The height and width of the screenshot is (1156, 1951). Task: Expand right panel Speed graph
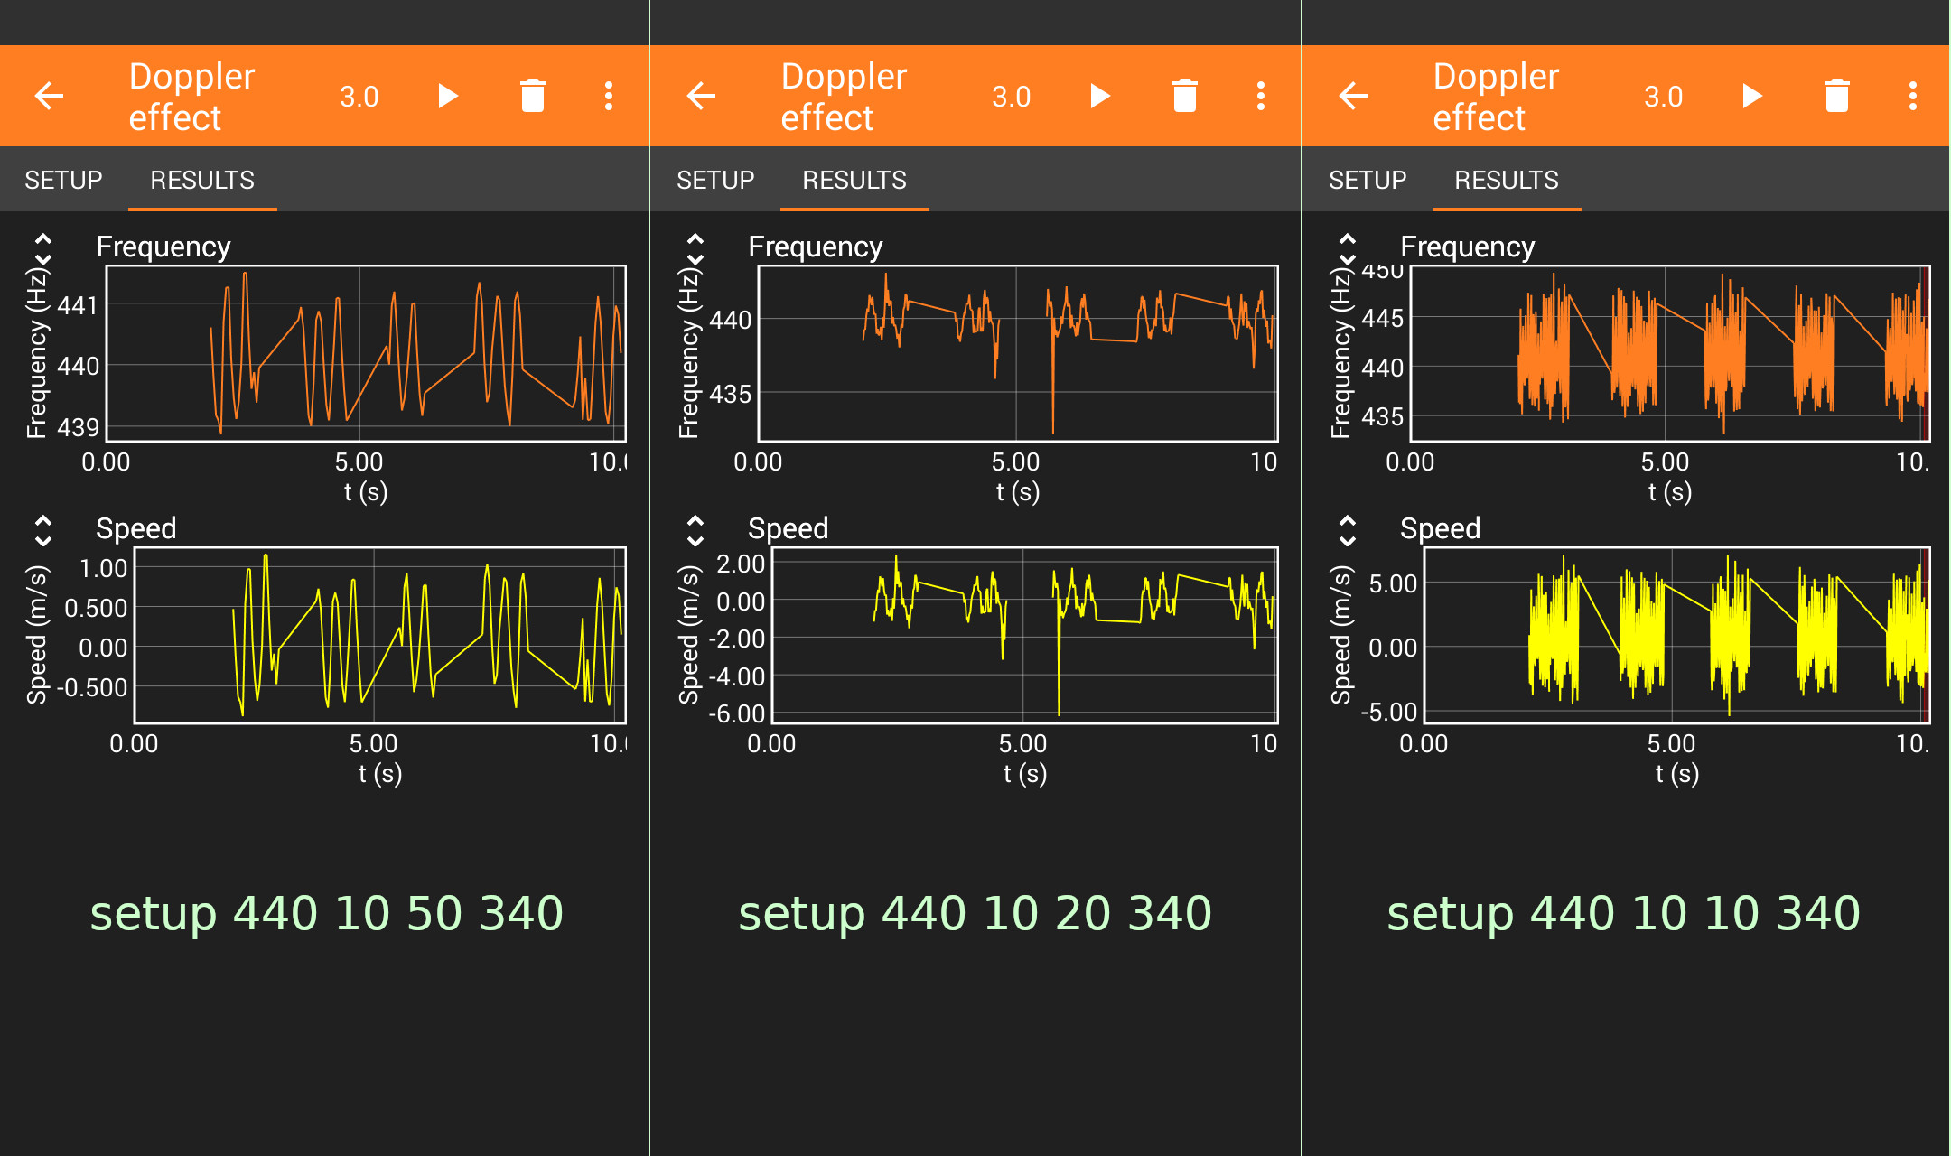click(1348, 531)
